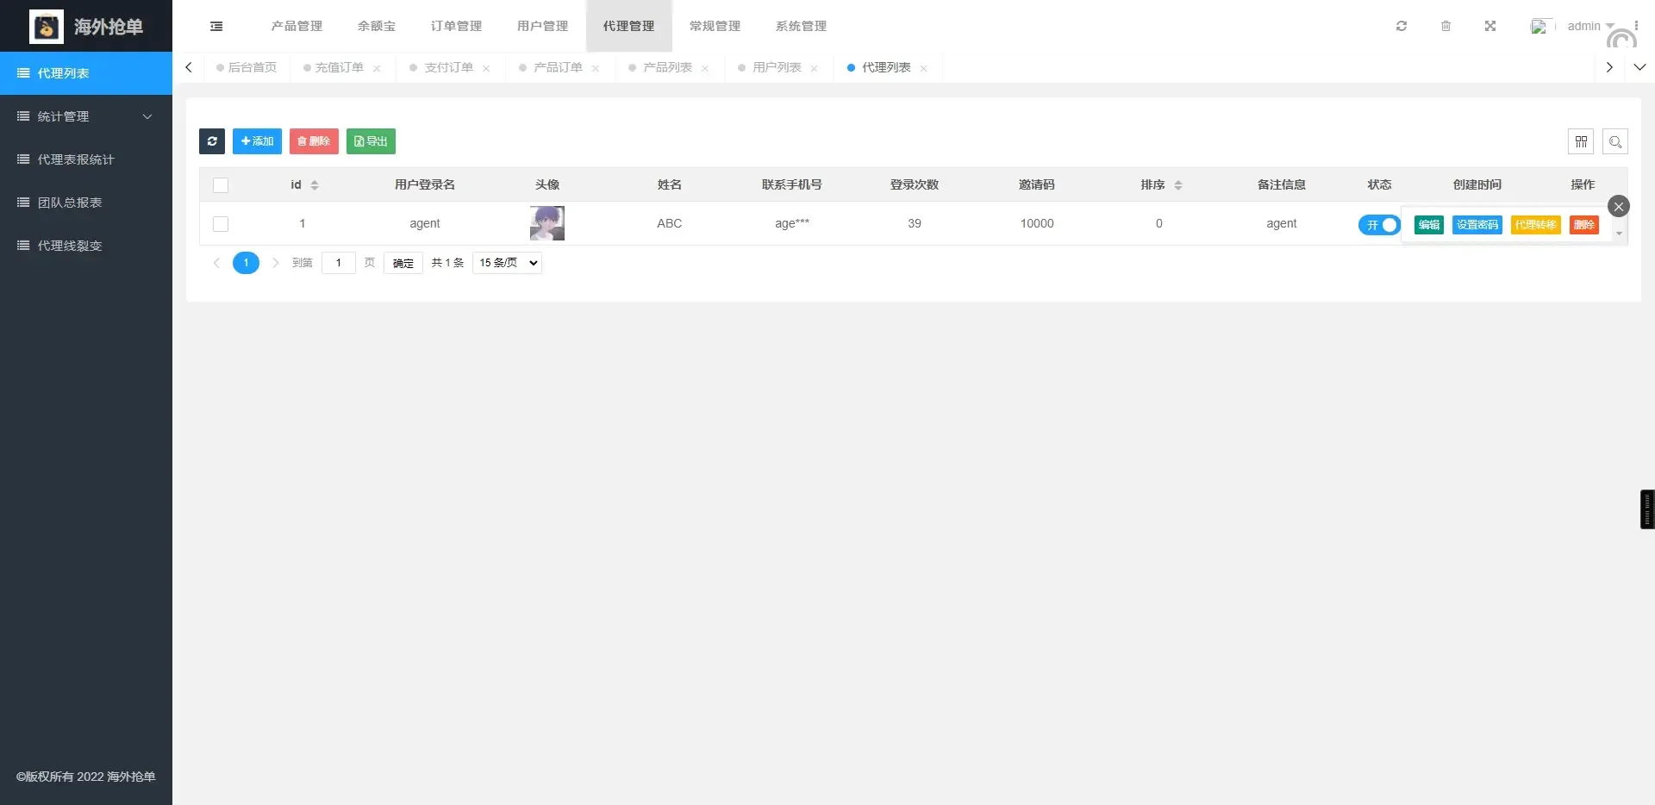
Task: Expand the 统计管理 sidebar menu
Action: (x=86, y=116)
